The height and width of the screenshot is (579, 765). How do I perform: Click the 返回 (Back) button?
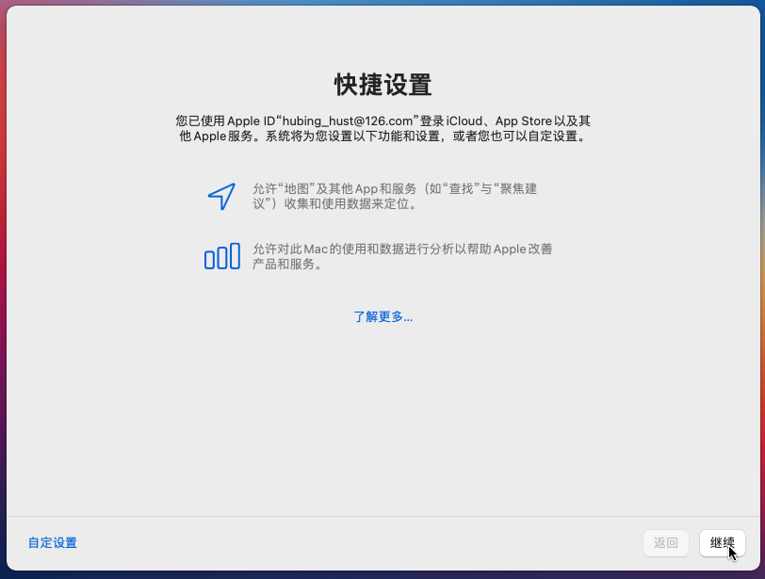[x=666, y=543]
